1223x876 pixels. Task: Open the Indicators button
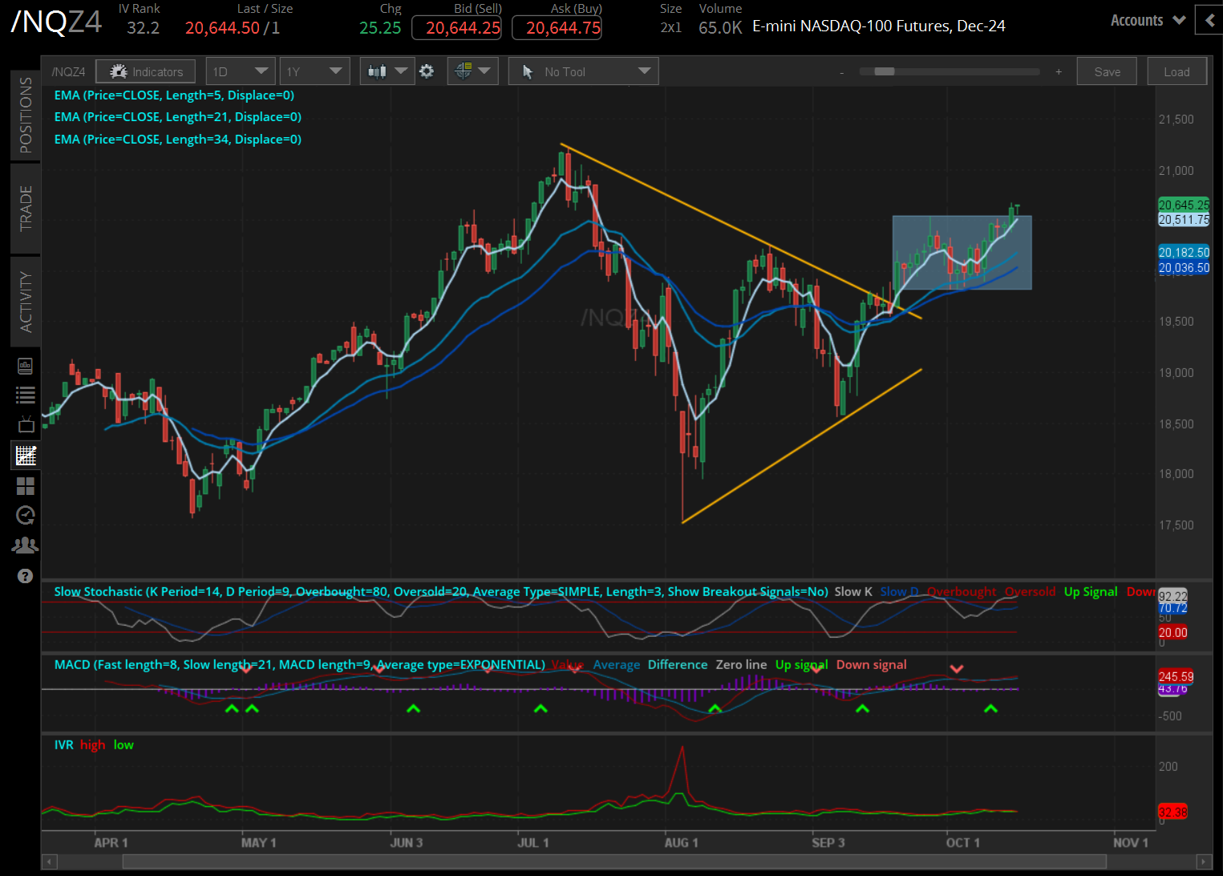(145, 71)
